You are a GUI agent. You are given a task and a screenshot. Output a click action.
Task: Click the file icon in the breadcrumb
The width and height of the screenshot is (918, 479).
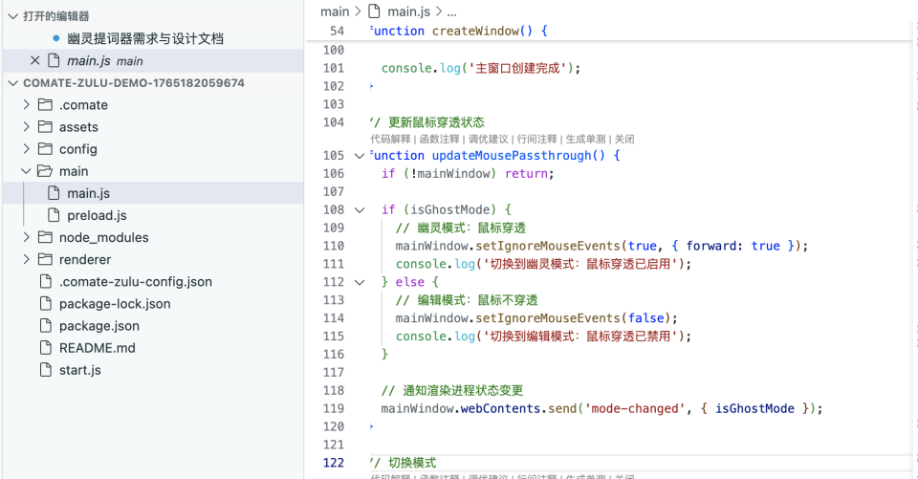coord(374,11)
